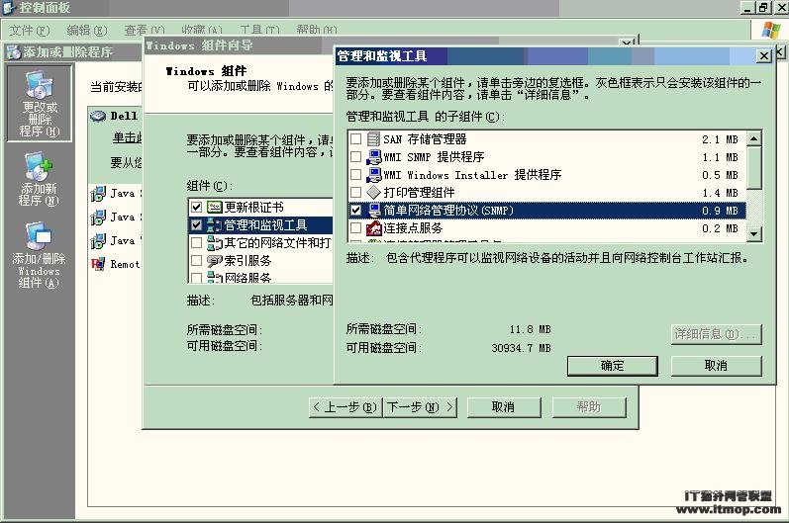Click the Windows flag logo
This screenshot has width=789, height=523.
coord(771,30)
